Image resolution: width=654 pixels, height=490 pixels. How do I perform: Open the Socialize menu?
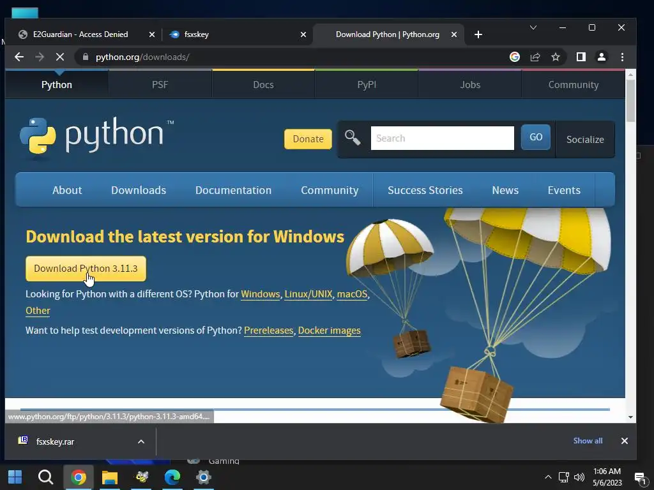point(585,140)
